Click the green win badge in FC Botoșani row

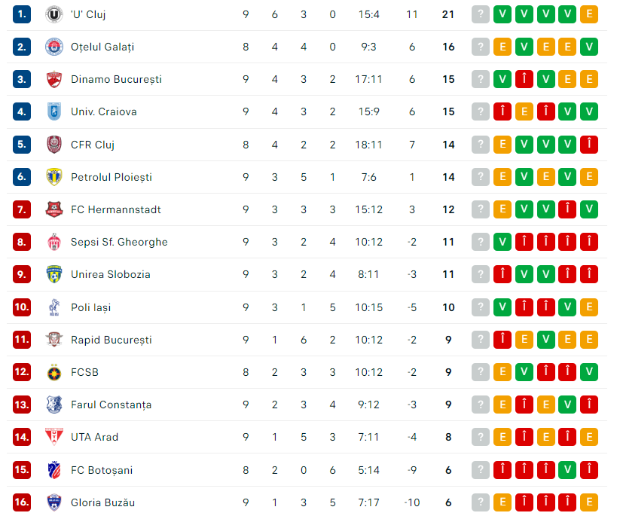point(567,469)
